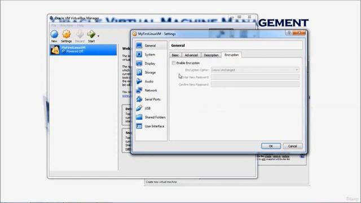This screenshot has height=203, width=361.
Task: Click the 'Create new virtual machine' status text
Action: [161, 182]
